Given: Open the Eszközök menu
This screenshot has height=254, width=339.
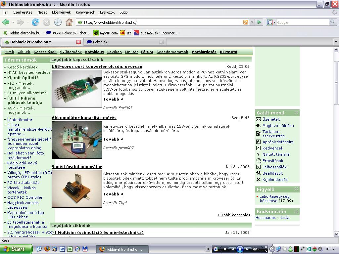Looking at the screenshot, I should (x=107, y=12).
